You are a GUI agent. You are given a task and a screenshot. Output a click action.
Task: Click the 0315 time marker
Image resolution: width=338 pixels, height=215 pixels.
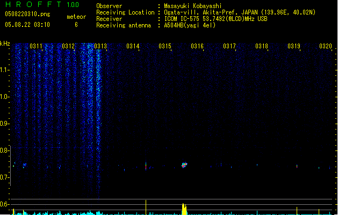tap(165, 46)
